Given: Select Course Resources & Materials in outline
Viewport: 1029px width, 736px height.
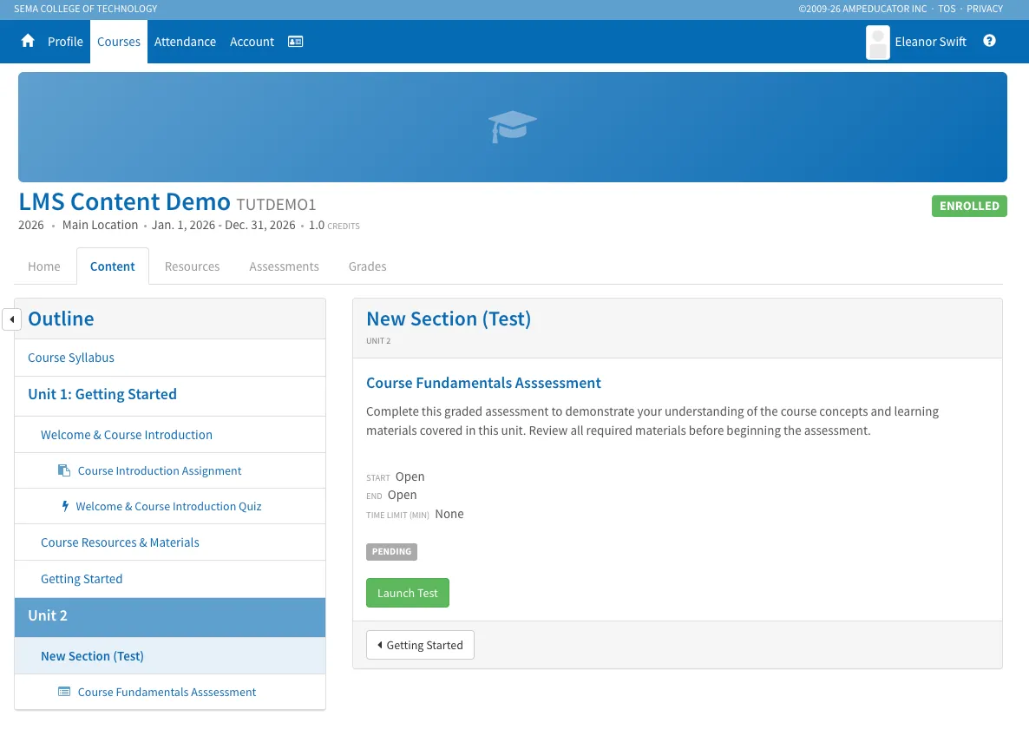Looking at the screenshot, I should pyautogui.click(x=120, y=542).
